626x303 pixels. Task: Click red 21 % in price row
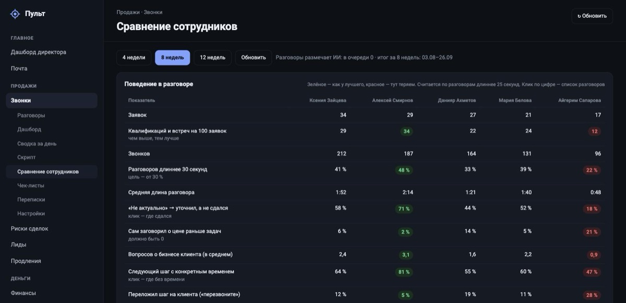(x=592, y=231)
